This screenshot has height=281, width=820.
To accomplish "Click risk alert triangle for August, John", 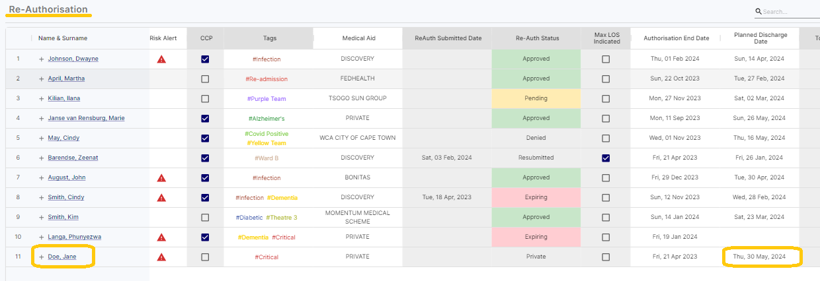I will tap(161, 178).
